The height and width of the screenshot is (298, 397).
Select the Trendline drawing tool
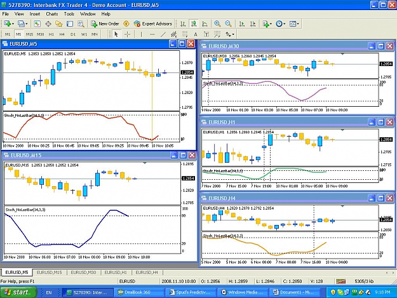163,34
